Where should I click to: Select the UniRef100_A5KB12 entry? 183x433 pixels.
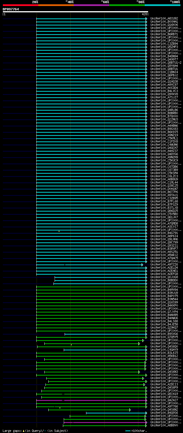[x=164, y=356]
